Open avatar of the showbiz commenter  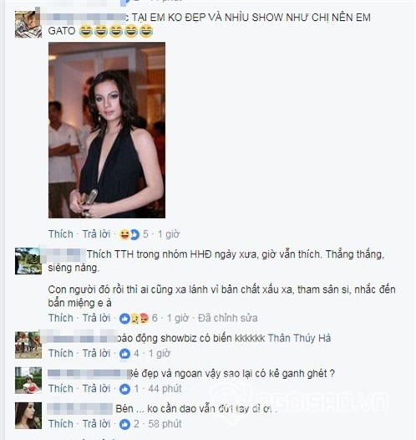click(28, 345)
